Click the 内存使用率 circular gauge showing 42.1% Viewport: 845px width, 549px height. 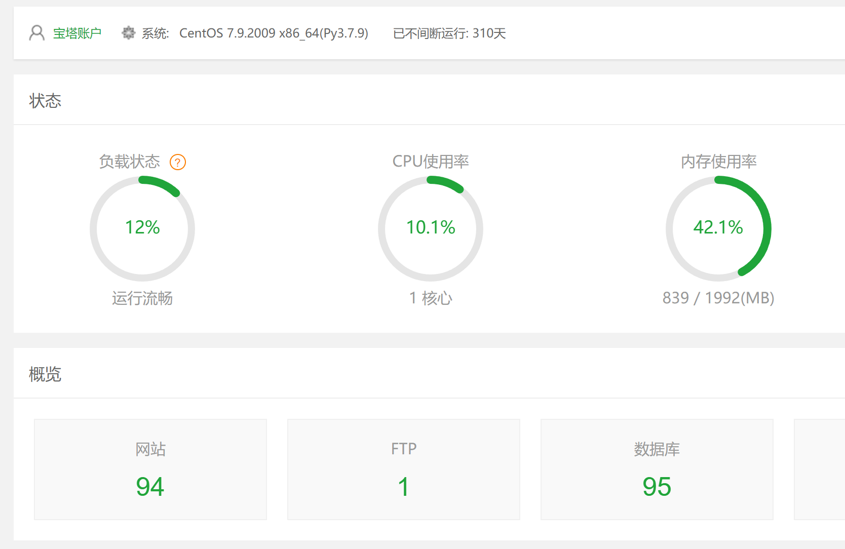click(718, 228)
